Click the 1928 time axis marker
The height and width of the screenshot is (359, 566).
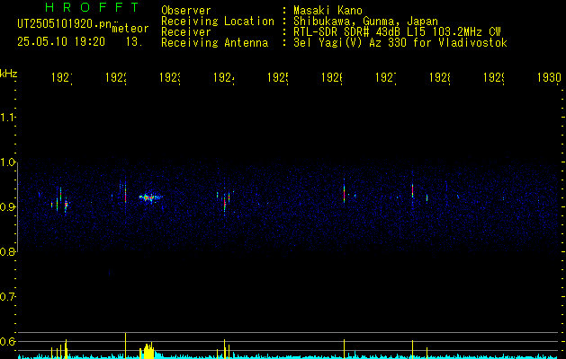click(x=440, y=77)
